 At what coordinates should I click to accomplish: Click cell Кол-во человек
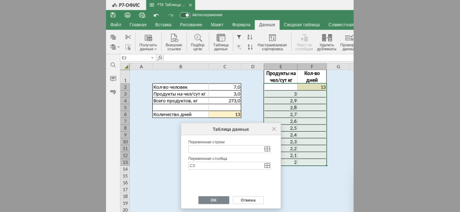[181, 87]
